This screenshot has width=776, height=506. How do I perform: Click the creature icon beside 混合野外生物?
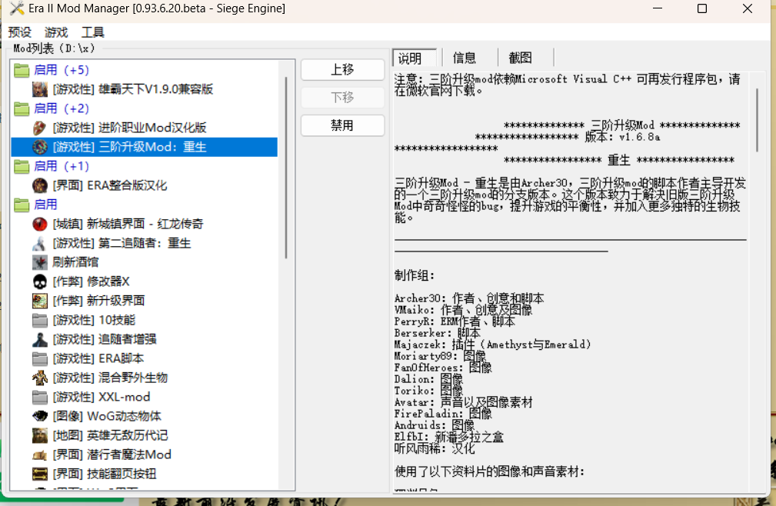40,378
